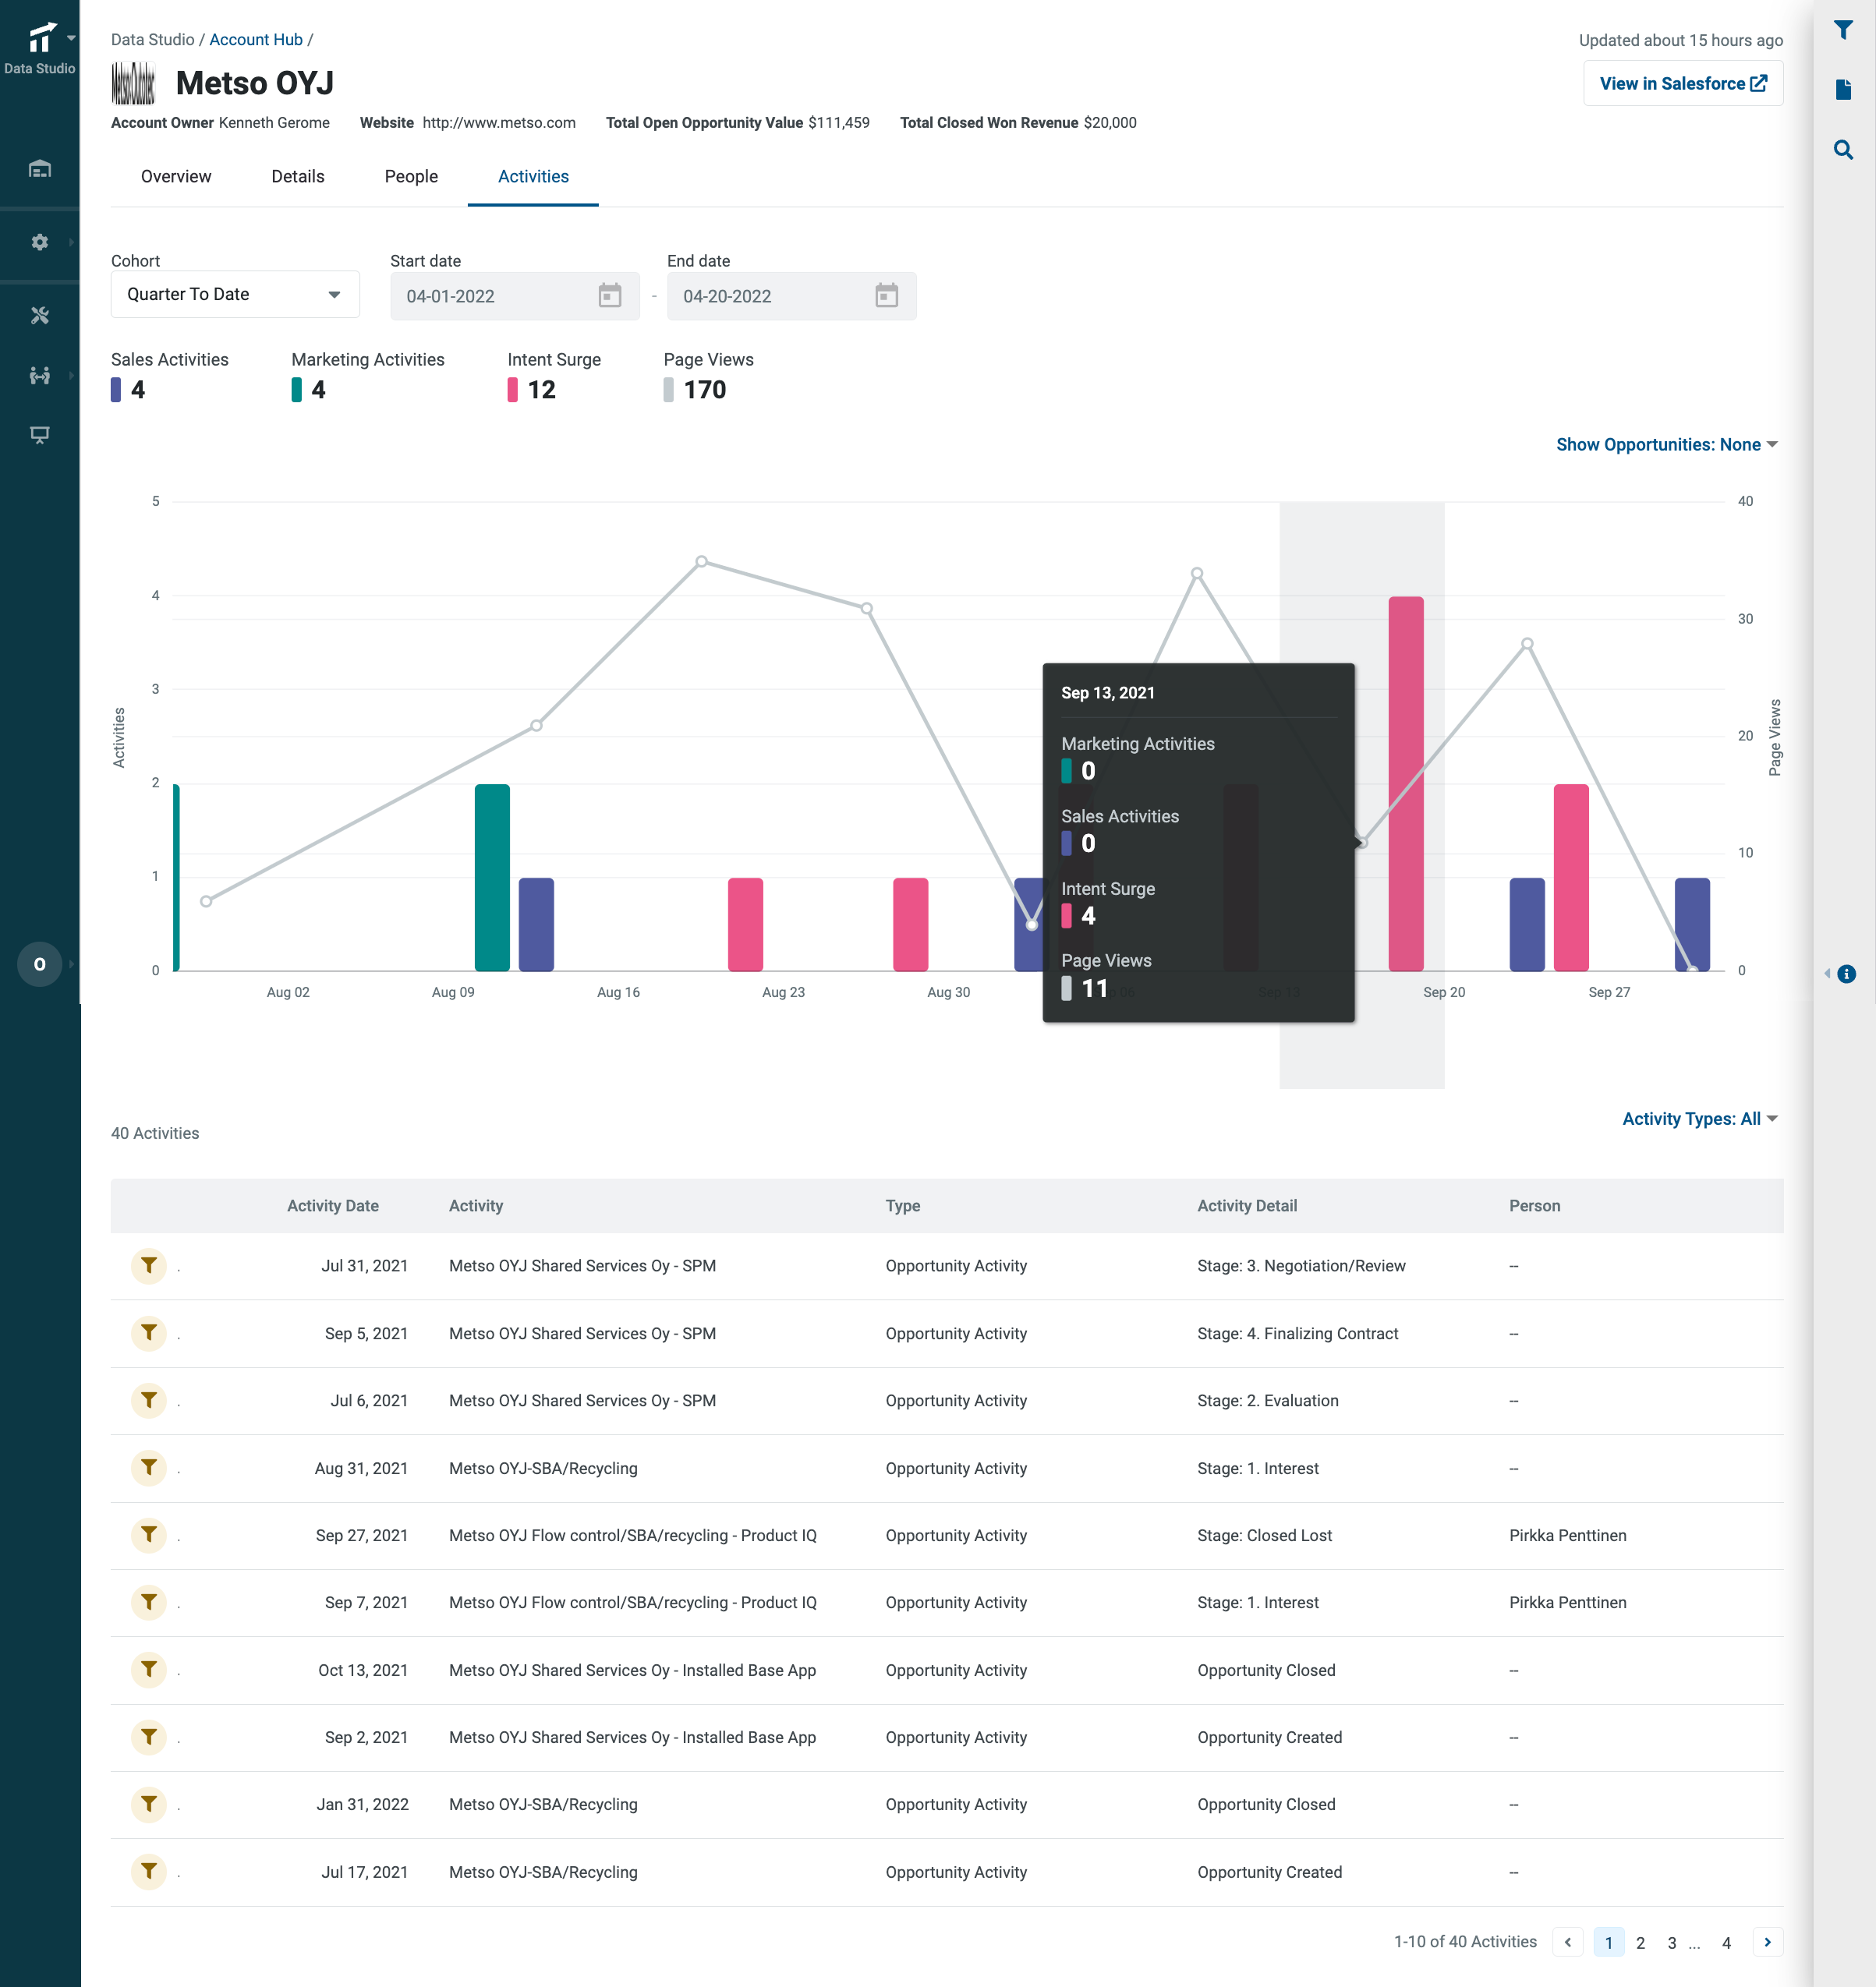Go to page 2 of activities
1876x1987 pixels.
tap(1640, 1942)
